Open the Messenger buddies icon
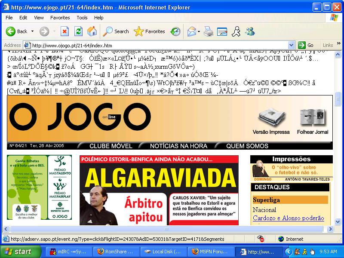This screenshot has width=344, height=258. click(x=250, y=31)
